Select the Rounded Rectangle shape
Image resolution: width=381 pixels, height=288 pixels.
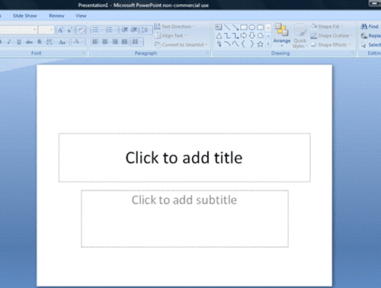coord(261,27)
